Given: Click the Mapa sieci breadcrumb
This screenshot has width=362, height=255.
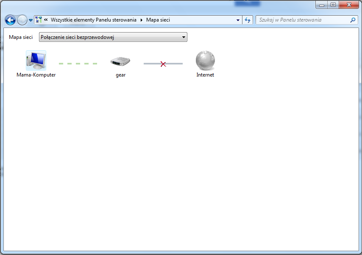Looking at the screenshot, I should click(158, 20).
